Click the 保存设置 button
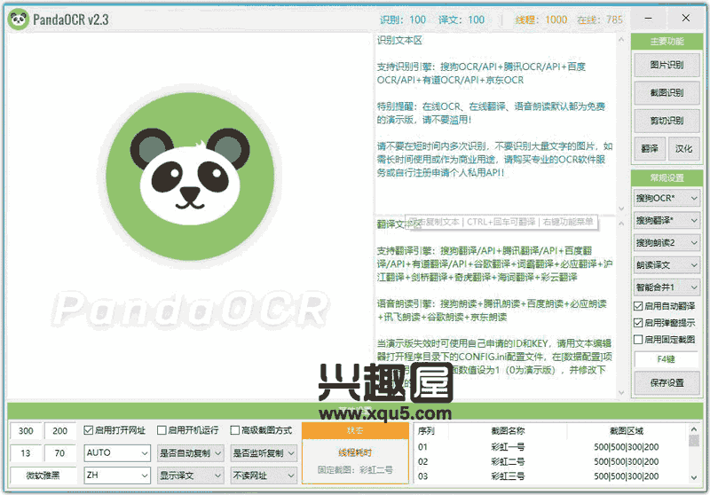The width and height of the screenshot is (710, 495). pos(667,383)
